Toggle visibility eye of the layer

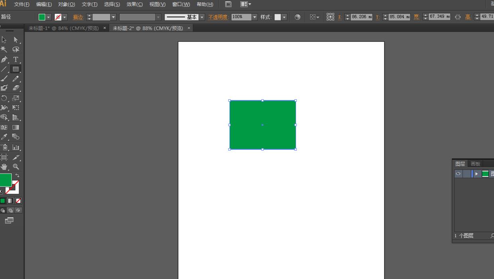(458, 174)
